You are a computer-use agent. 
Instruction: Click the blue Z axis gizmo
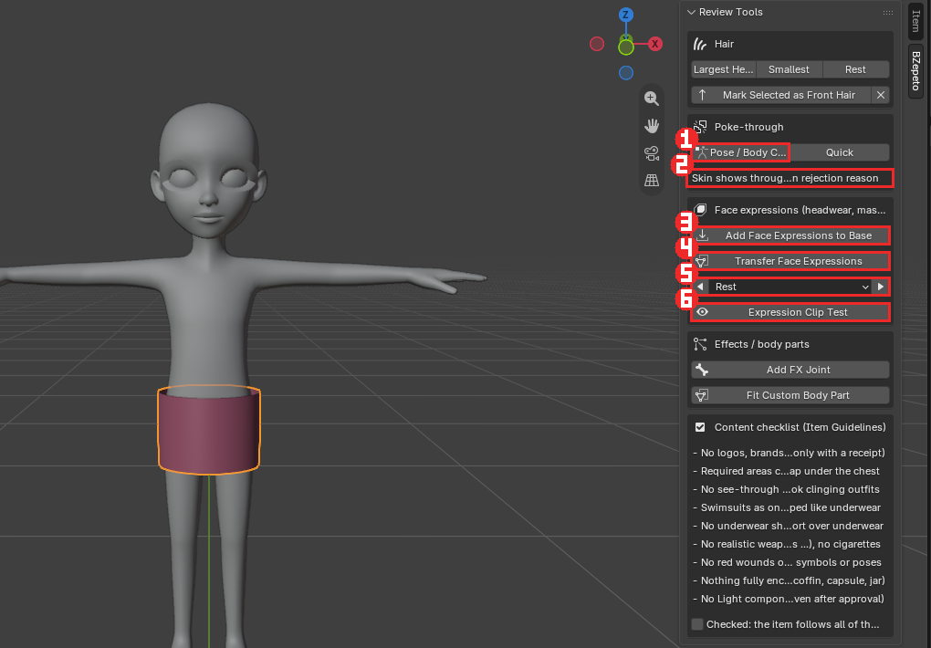(626, 15)
